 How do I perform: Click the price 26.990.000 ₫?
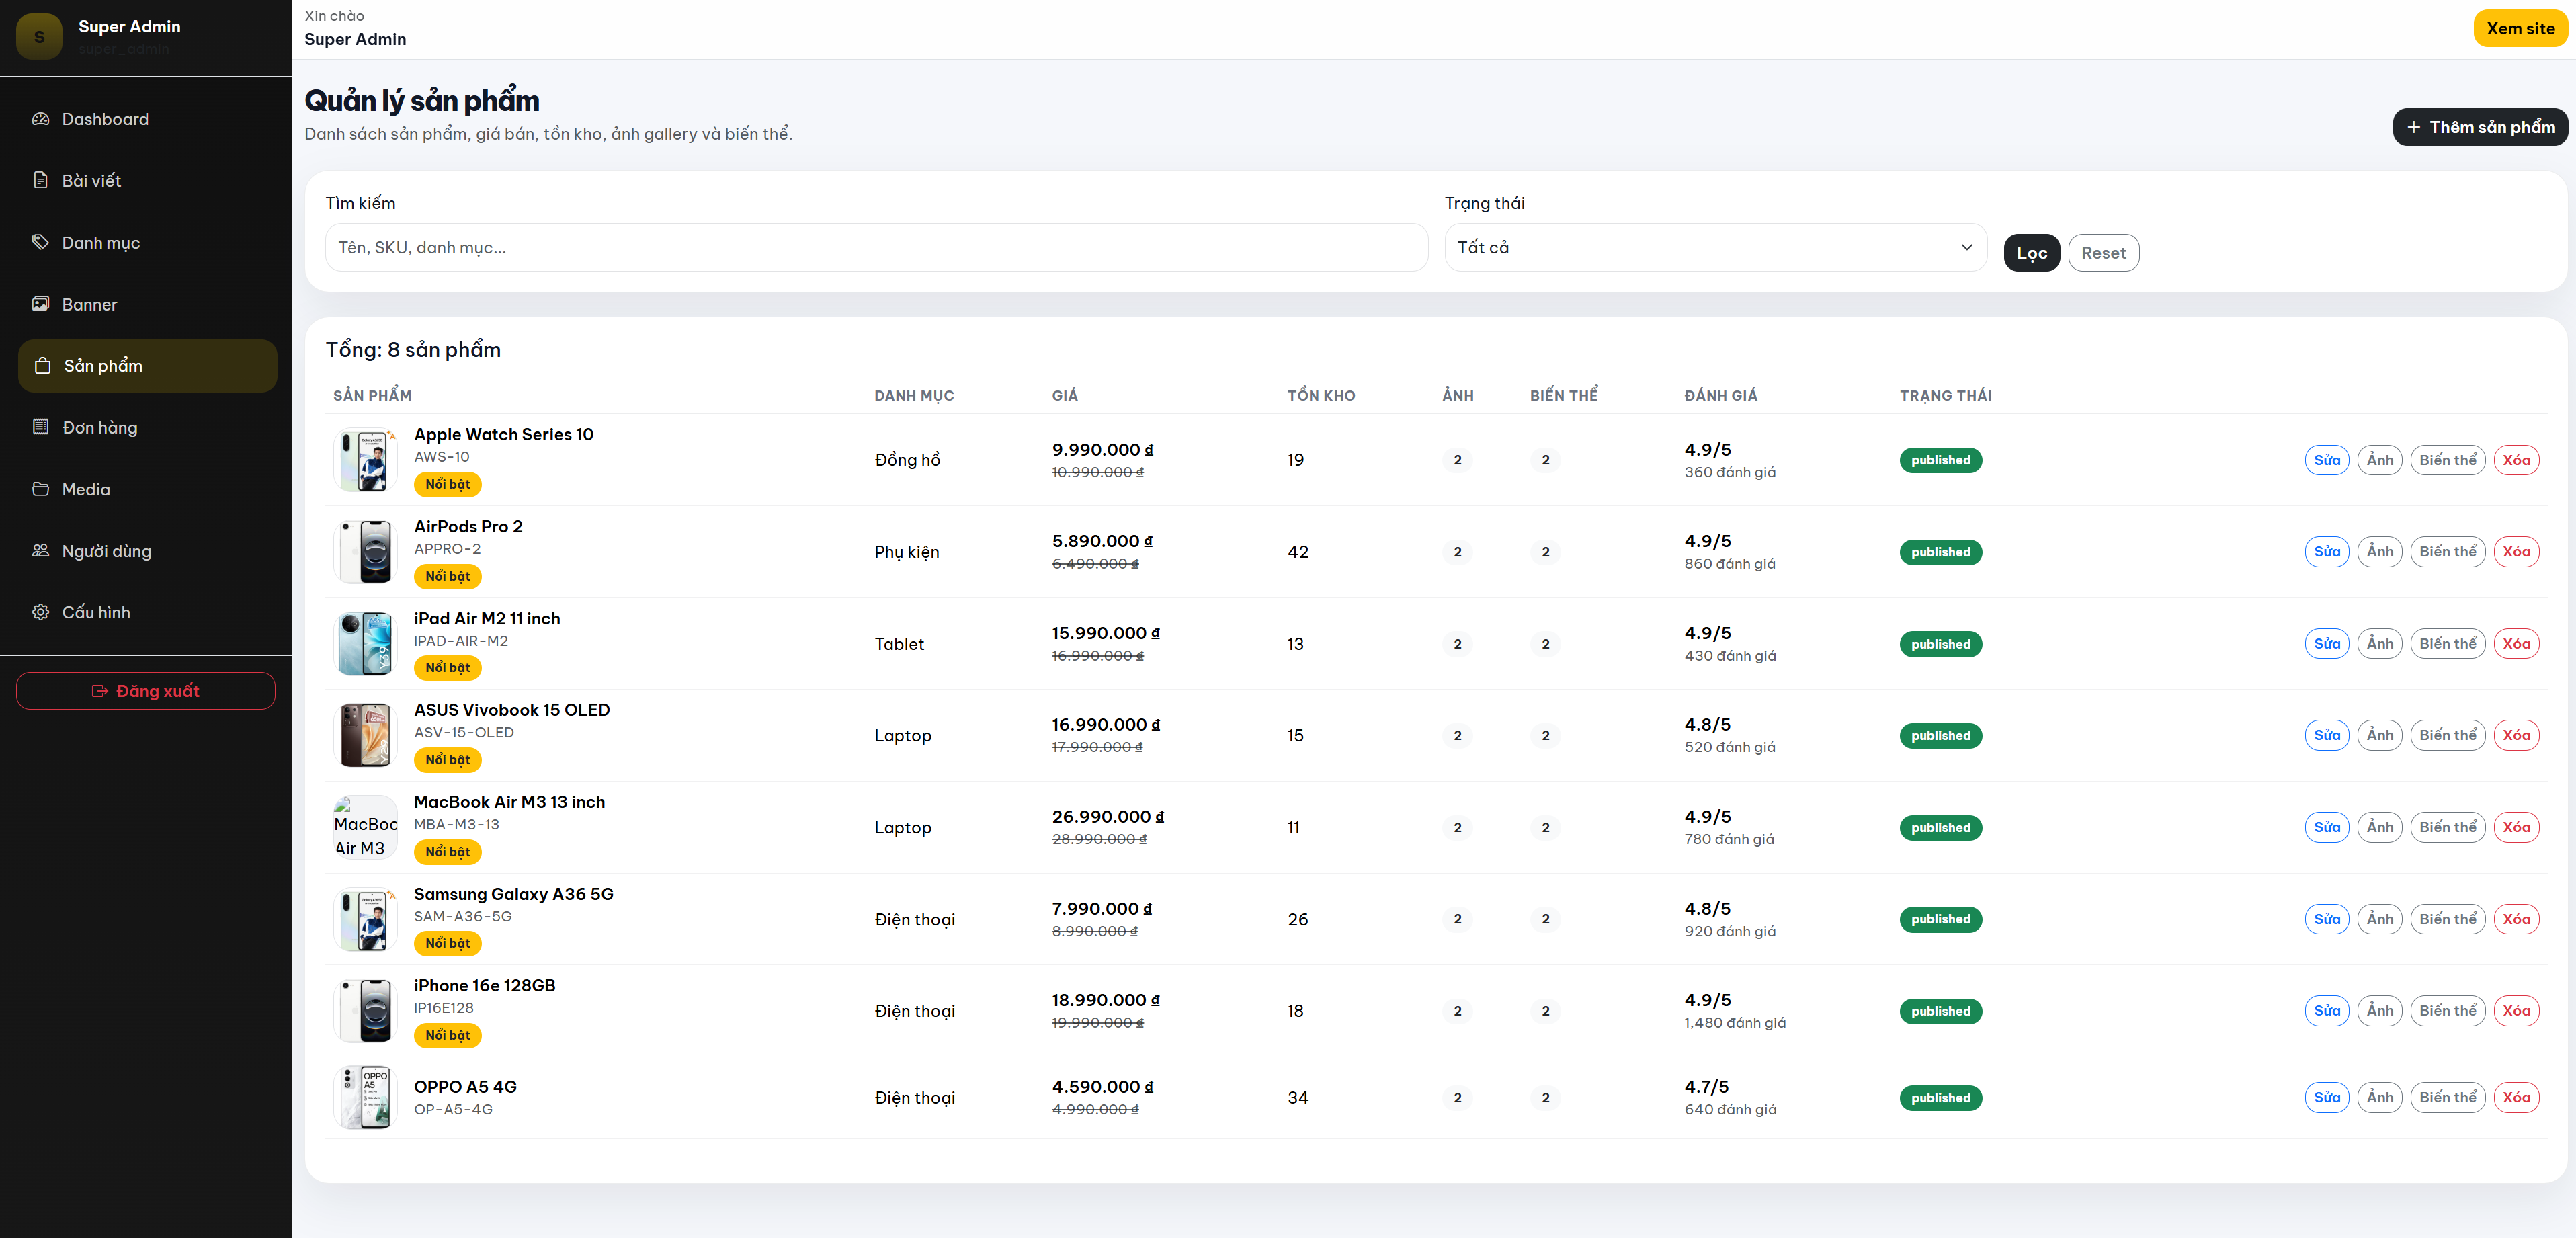(1107, 817)
